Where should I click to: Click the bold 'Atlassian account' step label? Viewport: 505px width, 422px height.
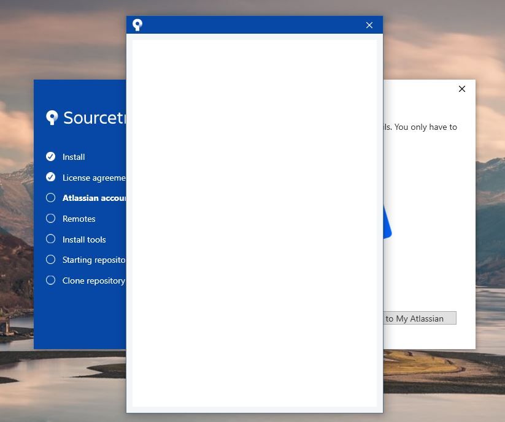(x=94, y=198)
